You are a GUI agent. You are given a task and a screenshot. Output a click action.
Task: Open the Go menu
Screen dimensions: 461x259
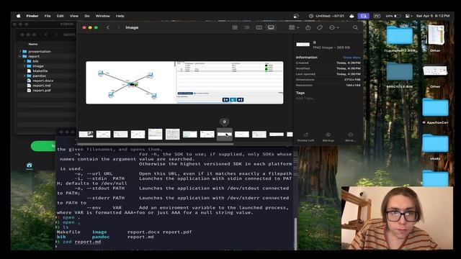point(87,16)
